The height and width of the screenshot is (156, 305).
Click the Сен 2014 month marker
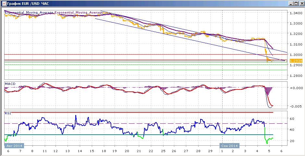[229, 146]
